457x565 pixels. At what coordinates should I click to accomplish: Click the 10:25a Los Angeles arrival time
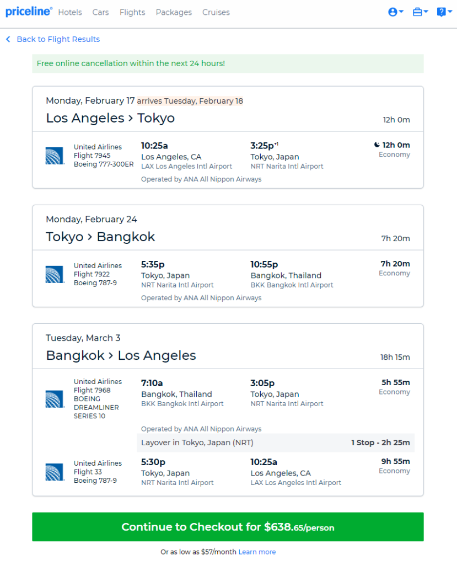pyautogui.click(x=264, y=462)
